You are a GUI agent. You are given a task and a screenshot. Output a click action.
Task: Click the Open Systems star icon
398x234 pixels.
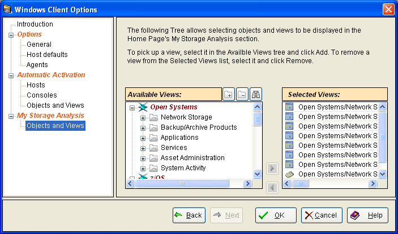[x=143, y=107]
